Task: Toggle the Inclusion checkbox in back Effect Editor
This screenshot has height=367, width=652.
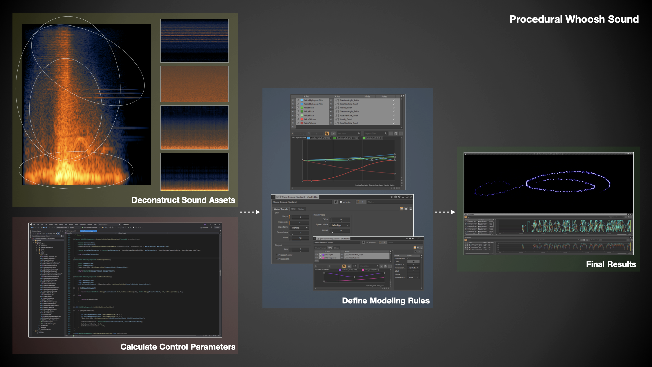Action: [x=341, y=202]
